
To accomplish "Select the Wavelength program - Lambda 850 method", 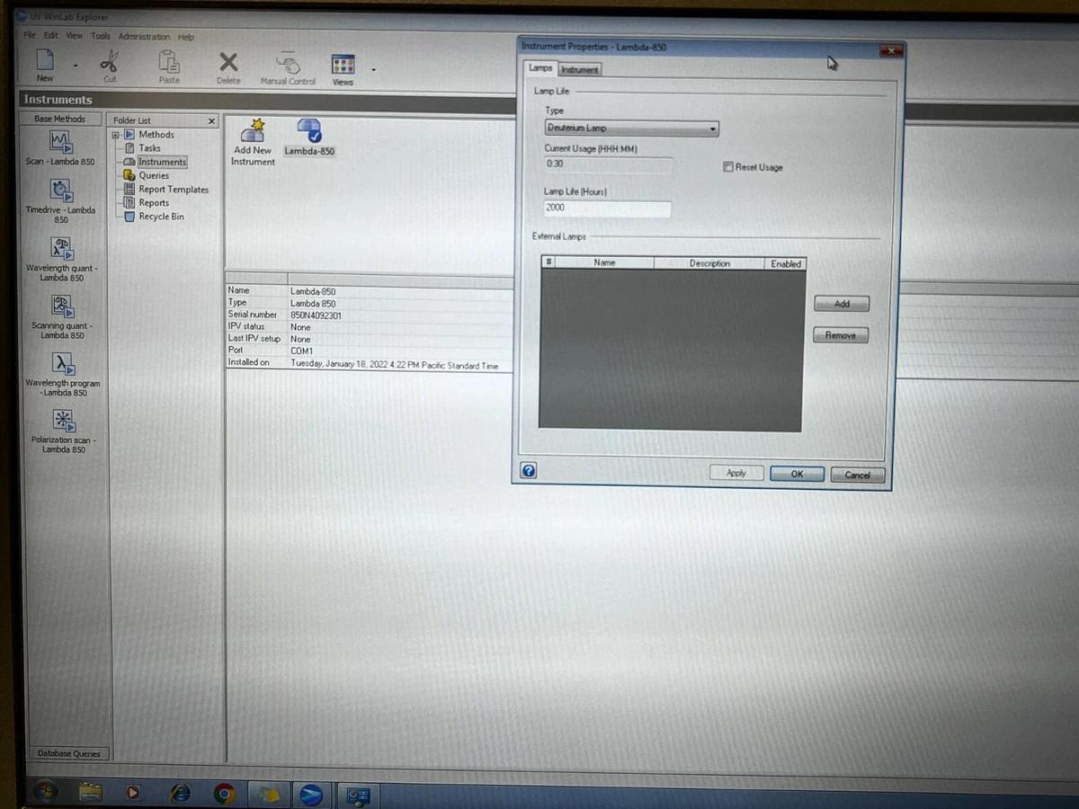I will pos(62,375).
